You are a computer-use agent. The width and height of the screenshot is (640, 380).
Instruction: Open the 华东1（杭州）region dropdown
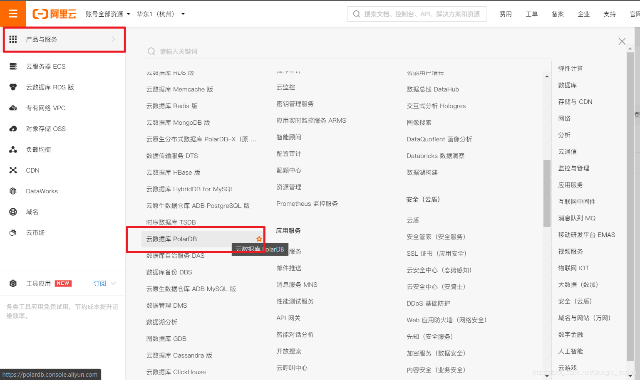161,14
